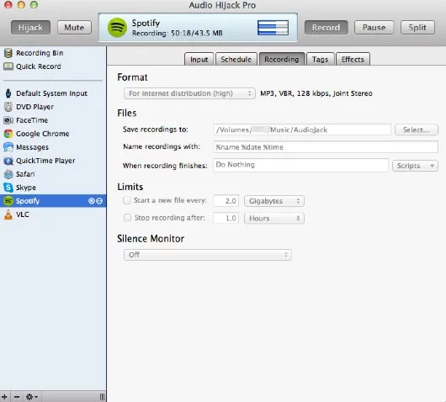Image resolution: width=446 pixels, height=402 pixels.
Task: Open the Effects tab
Action: (353, 59)
